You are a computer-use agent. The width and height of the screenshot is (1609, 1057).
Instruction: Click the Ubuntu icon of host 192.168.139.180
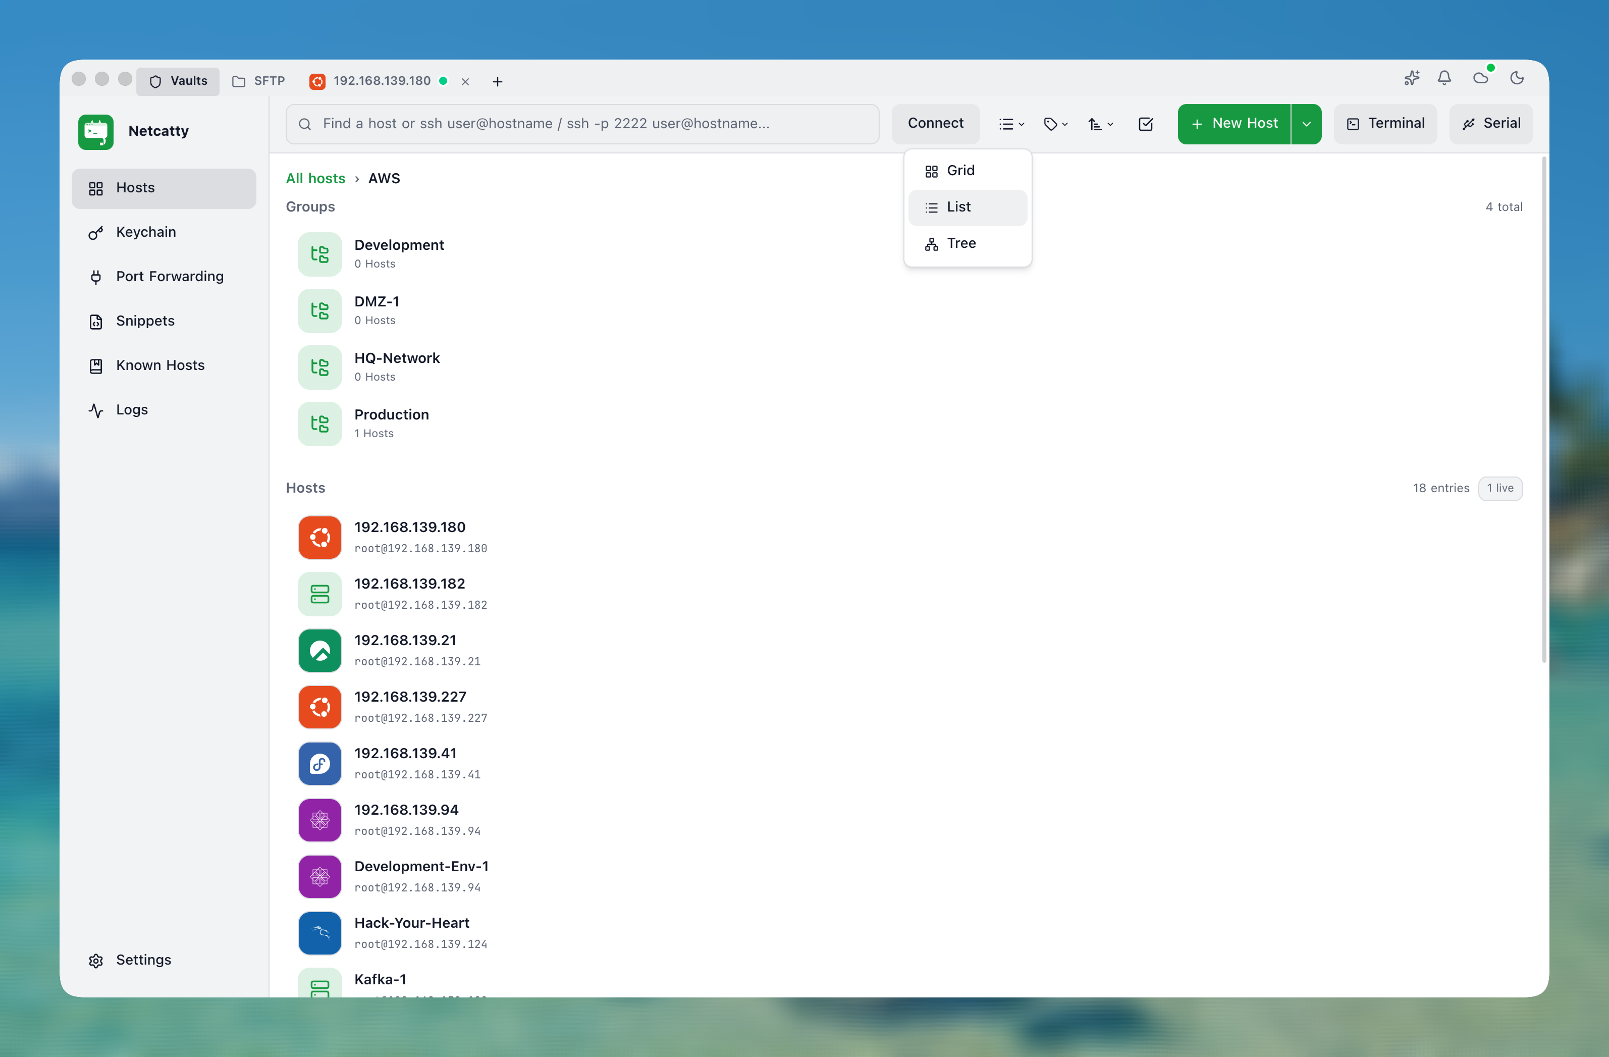320,537
